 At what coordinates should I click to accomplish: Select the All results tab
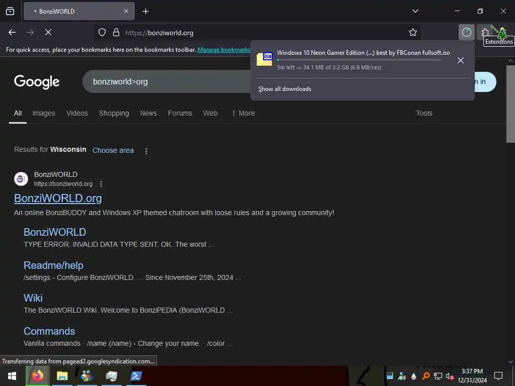click(18, 113)
